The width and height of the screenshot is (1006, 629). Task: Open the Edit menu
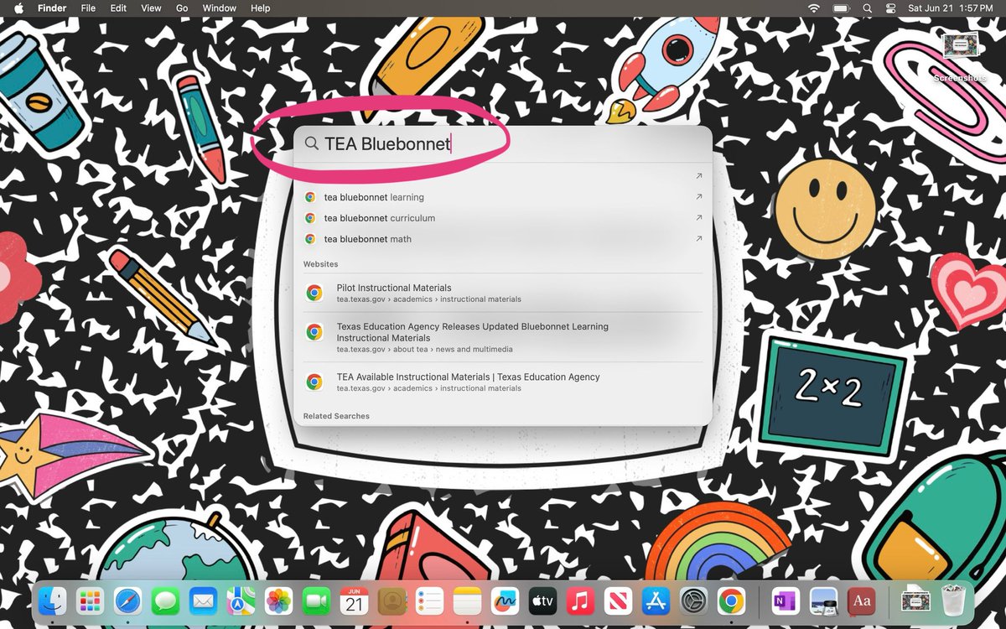(118, 8)
